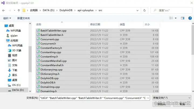Image resolution: width=194 pixels, height=109 pixels.
Task: Open WPS网盘 under 桌面
Action: pos(14,31)
